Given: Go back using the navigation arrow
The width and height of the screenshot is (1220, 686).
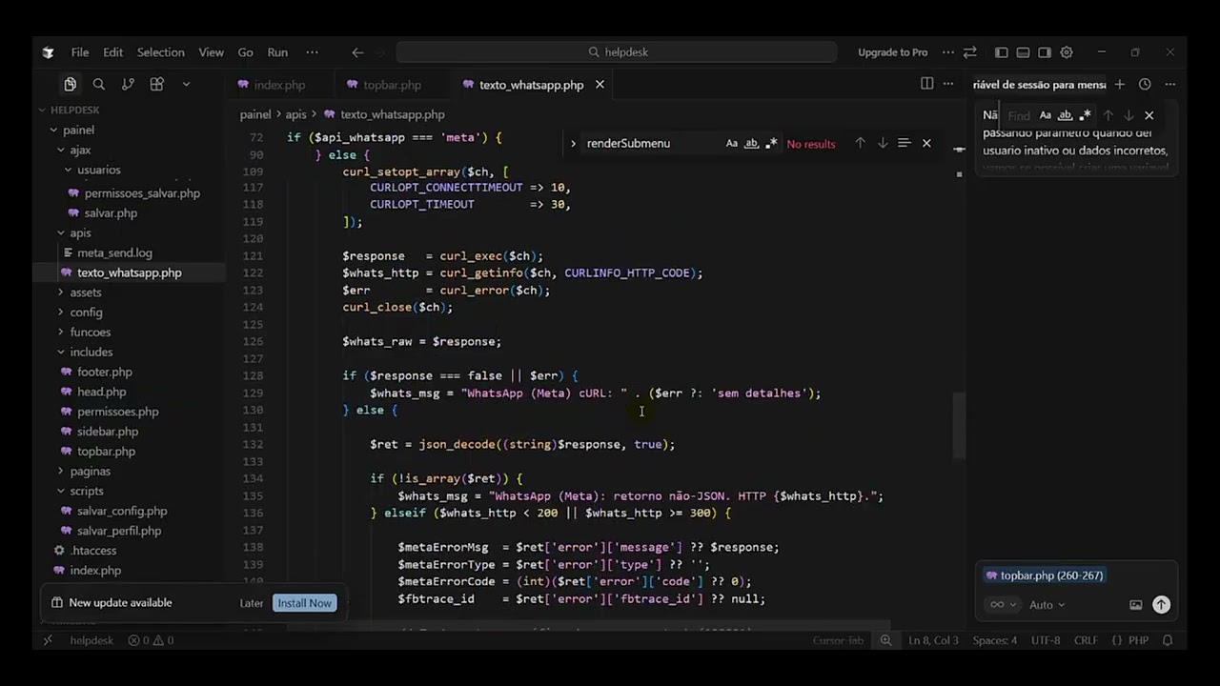Looking at the screenshot, I should pos(357,52).
